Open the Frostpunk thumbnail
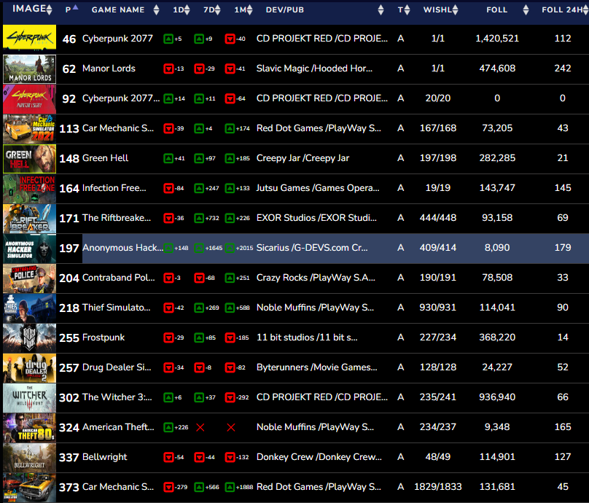Image resolution: width=589 pixels, height=503 pixels. click(30, 338)
